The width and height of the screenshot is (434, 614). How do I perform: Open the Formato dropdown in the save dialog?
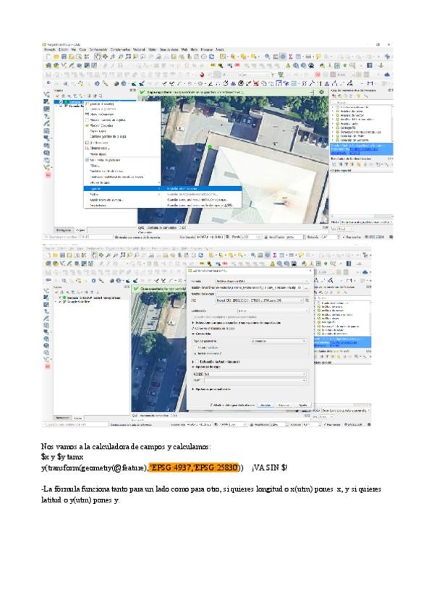pyautogui.click(x=262, y=281)
